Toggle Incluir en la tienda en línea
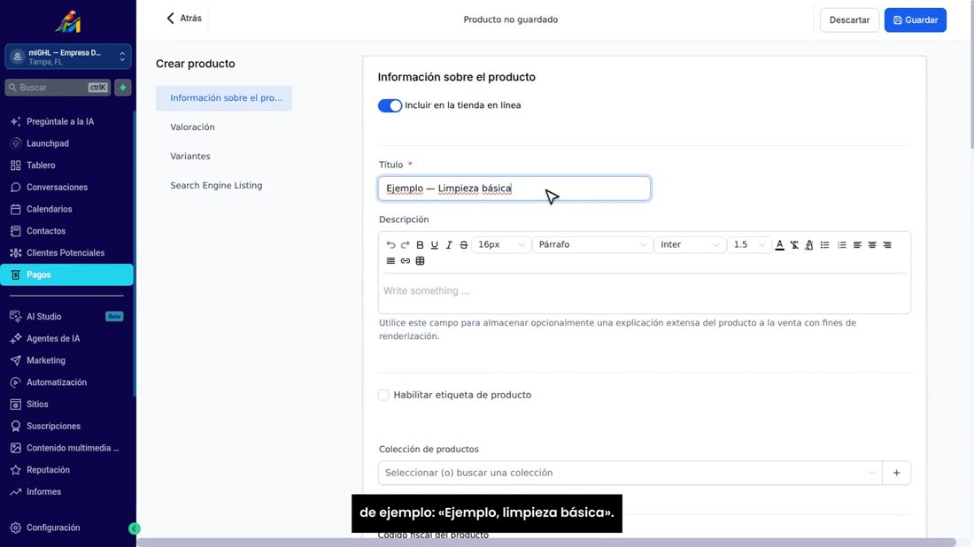The width and height of the screenshot is (974, 547). [390, 105]
